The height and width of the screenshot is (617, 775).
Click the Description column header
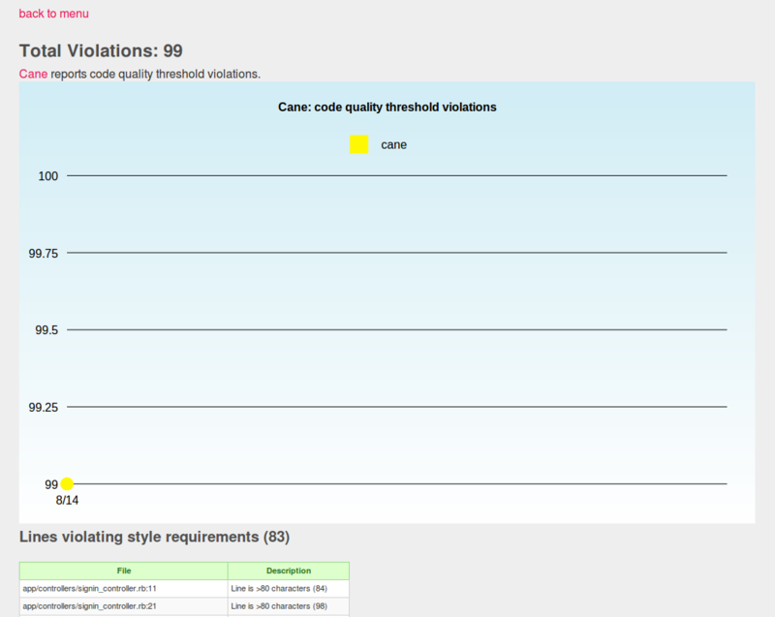click(289, 571)
